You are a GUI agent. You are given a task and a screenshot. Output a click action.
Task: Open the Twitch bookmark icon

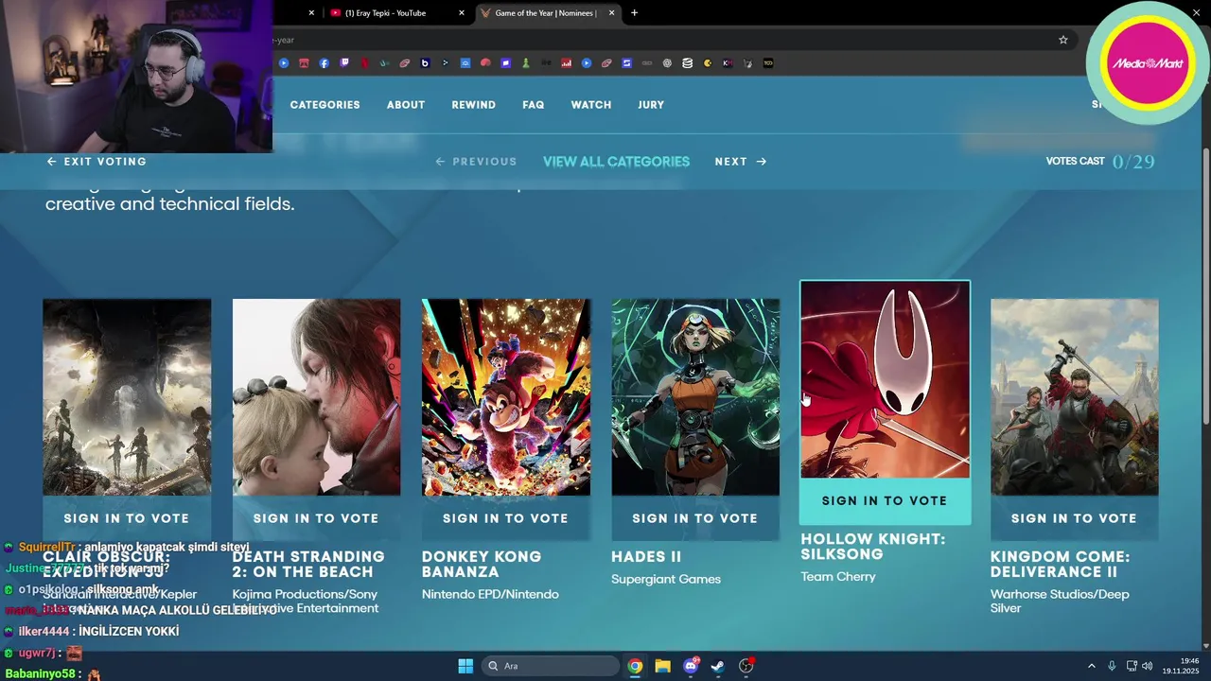pyautogui.click(x=344, y=63)
